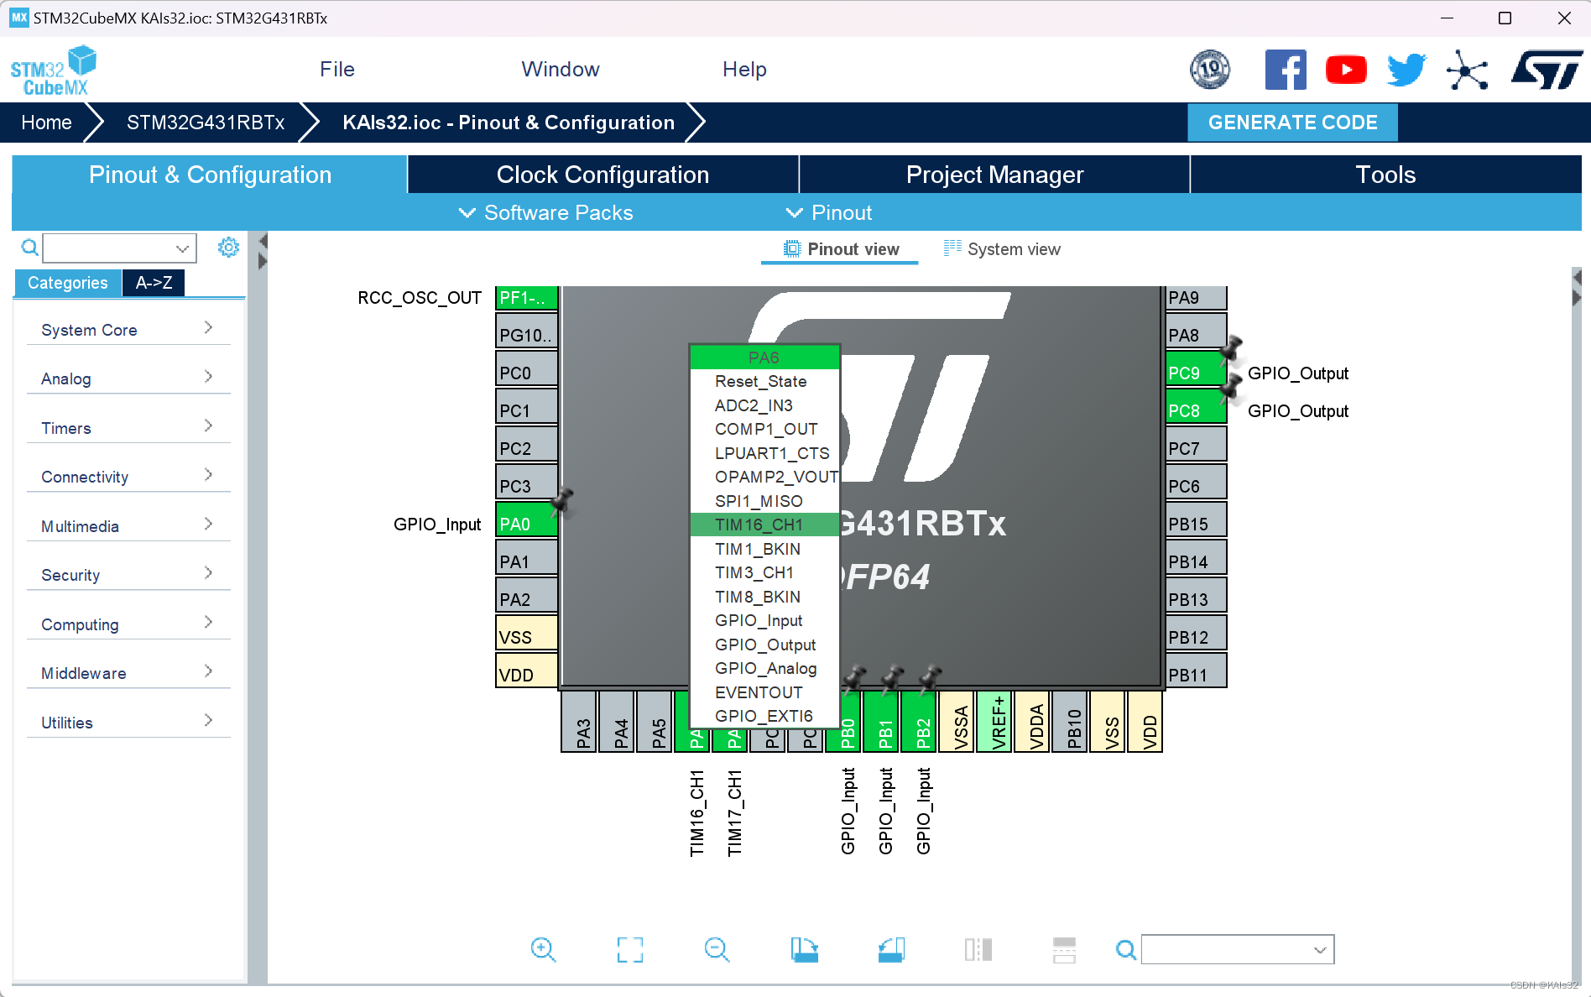Click the STM32G431RBTx breadcrumb

[x=206, y=123]
